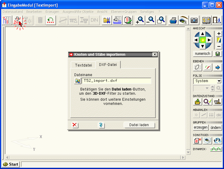Click the Dateiname text field
Screen dimensions: 224x169
point(116,81)
